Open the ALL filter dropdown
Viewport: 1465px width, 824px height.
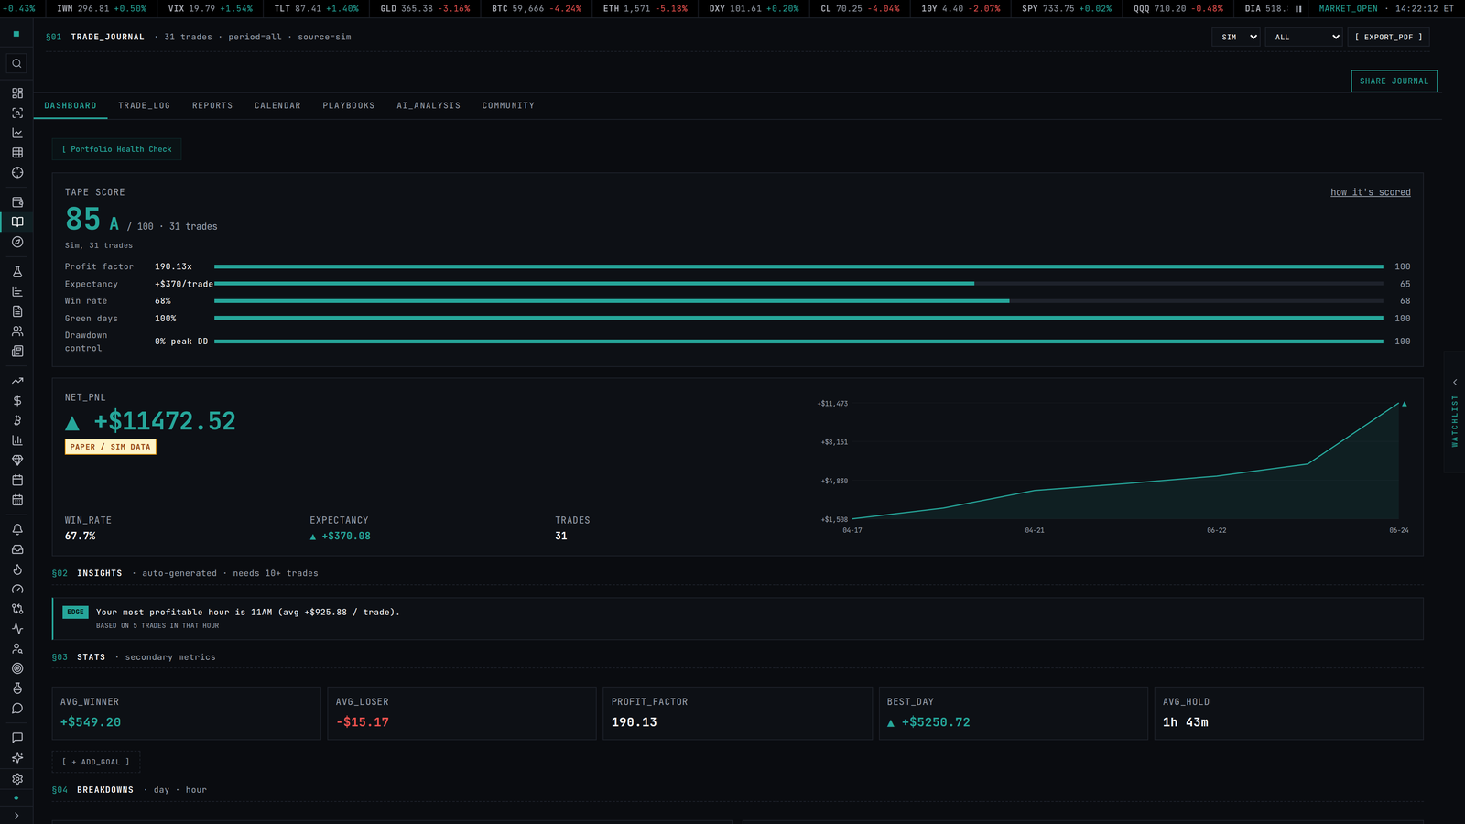click(1304, 38)
